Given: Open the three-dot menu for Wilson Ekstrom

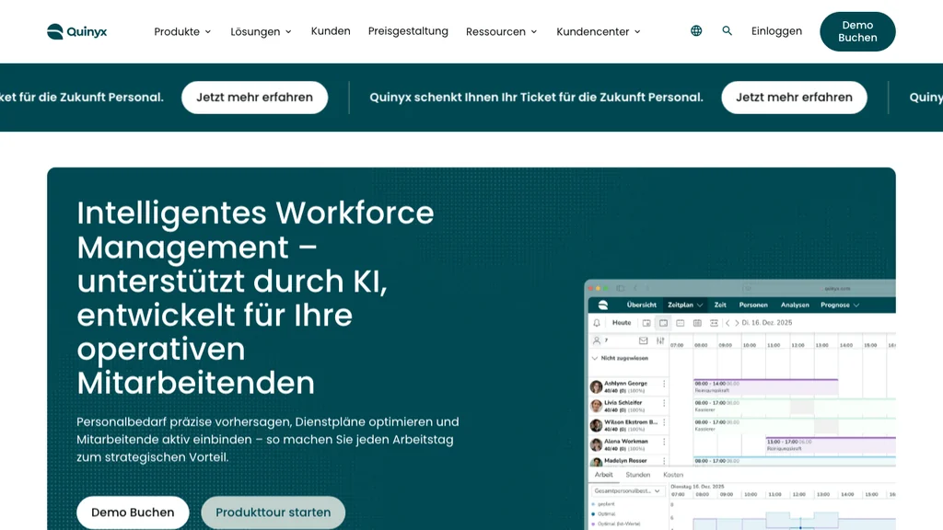Looking at the screenshot, I should click(x=664, y=422).
